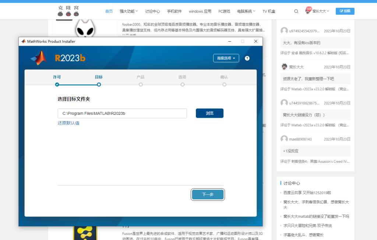The width and height of the screenshot is (377, 240).
Task: Click the destination folder path field
Action: (x=122, y=113)
